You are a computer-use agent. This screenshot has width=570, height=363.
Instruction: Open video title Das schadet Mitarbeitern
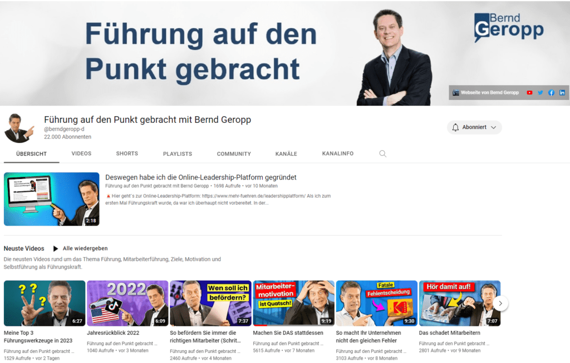(x=449, y=333)
